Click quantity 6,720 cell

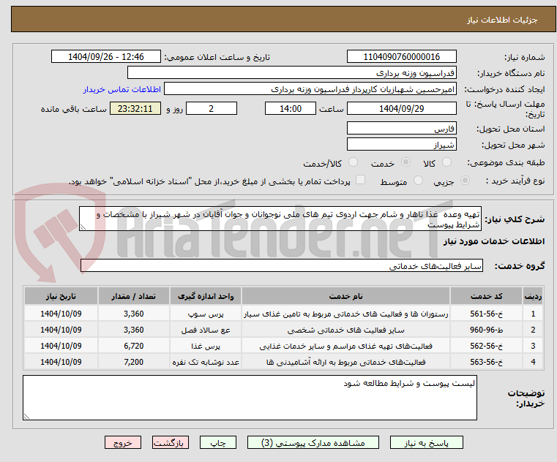pos(133,346)
